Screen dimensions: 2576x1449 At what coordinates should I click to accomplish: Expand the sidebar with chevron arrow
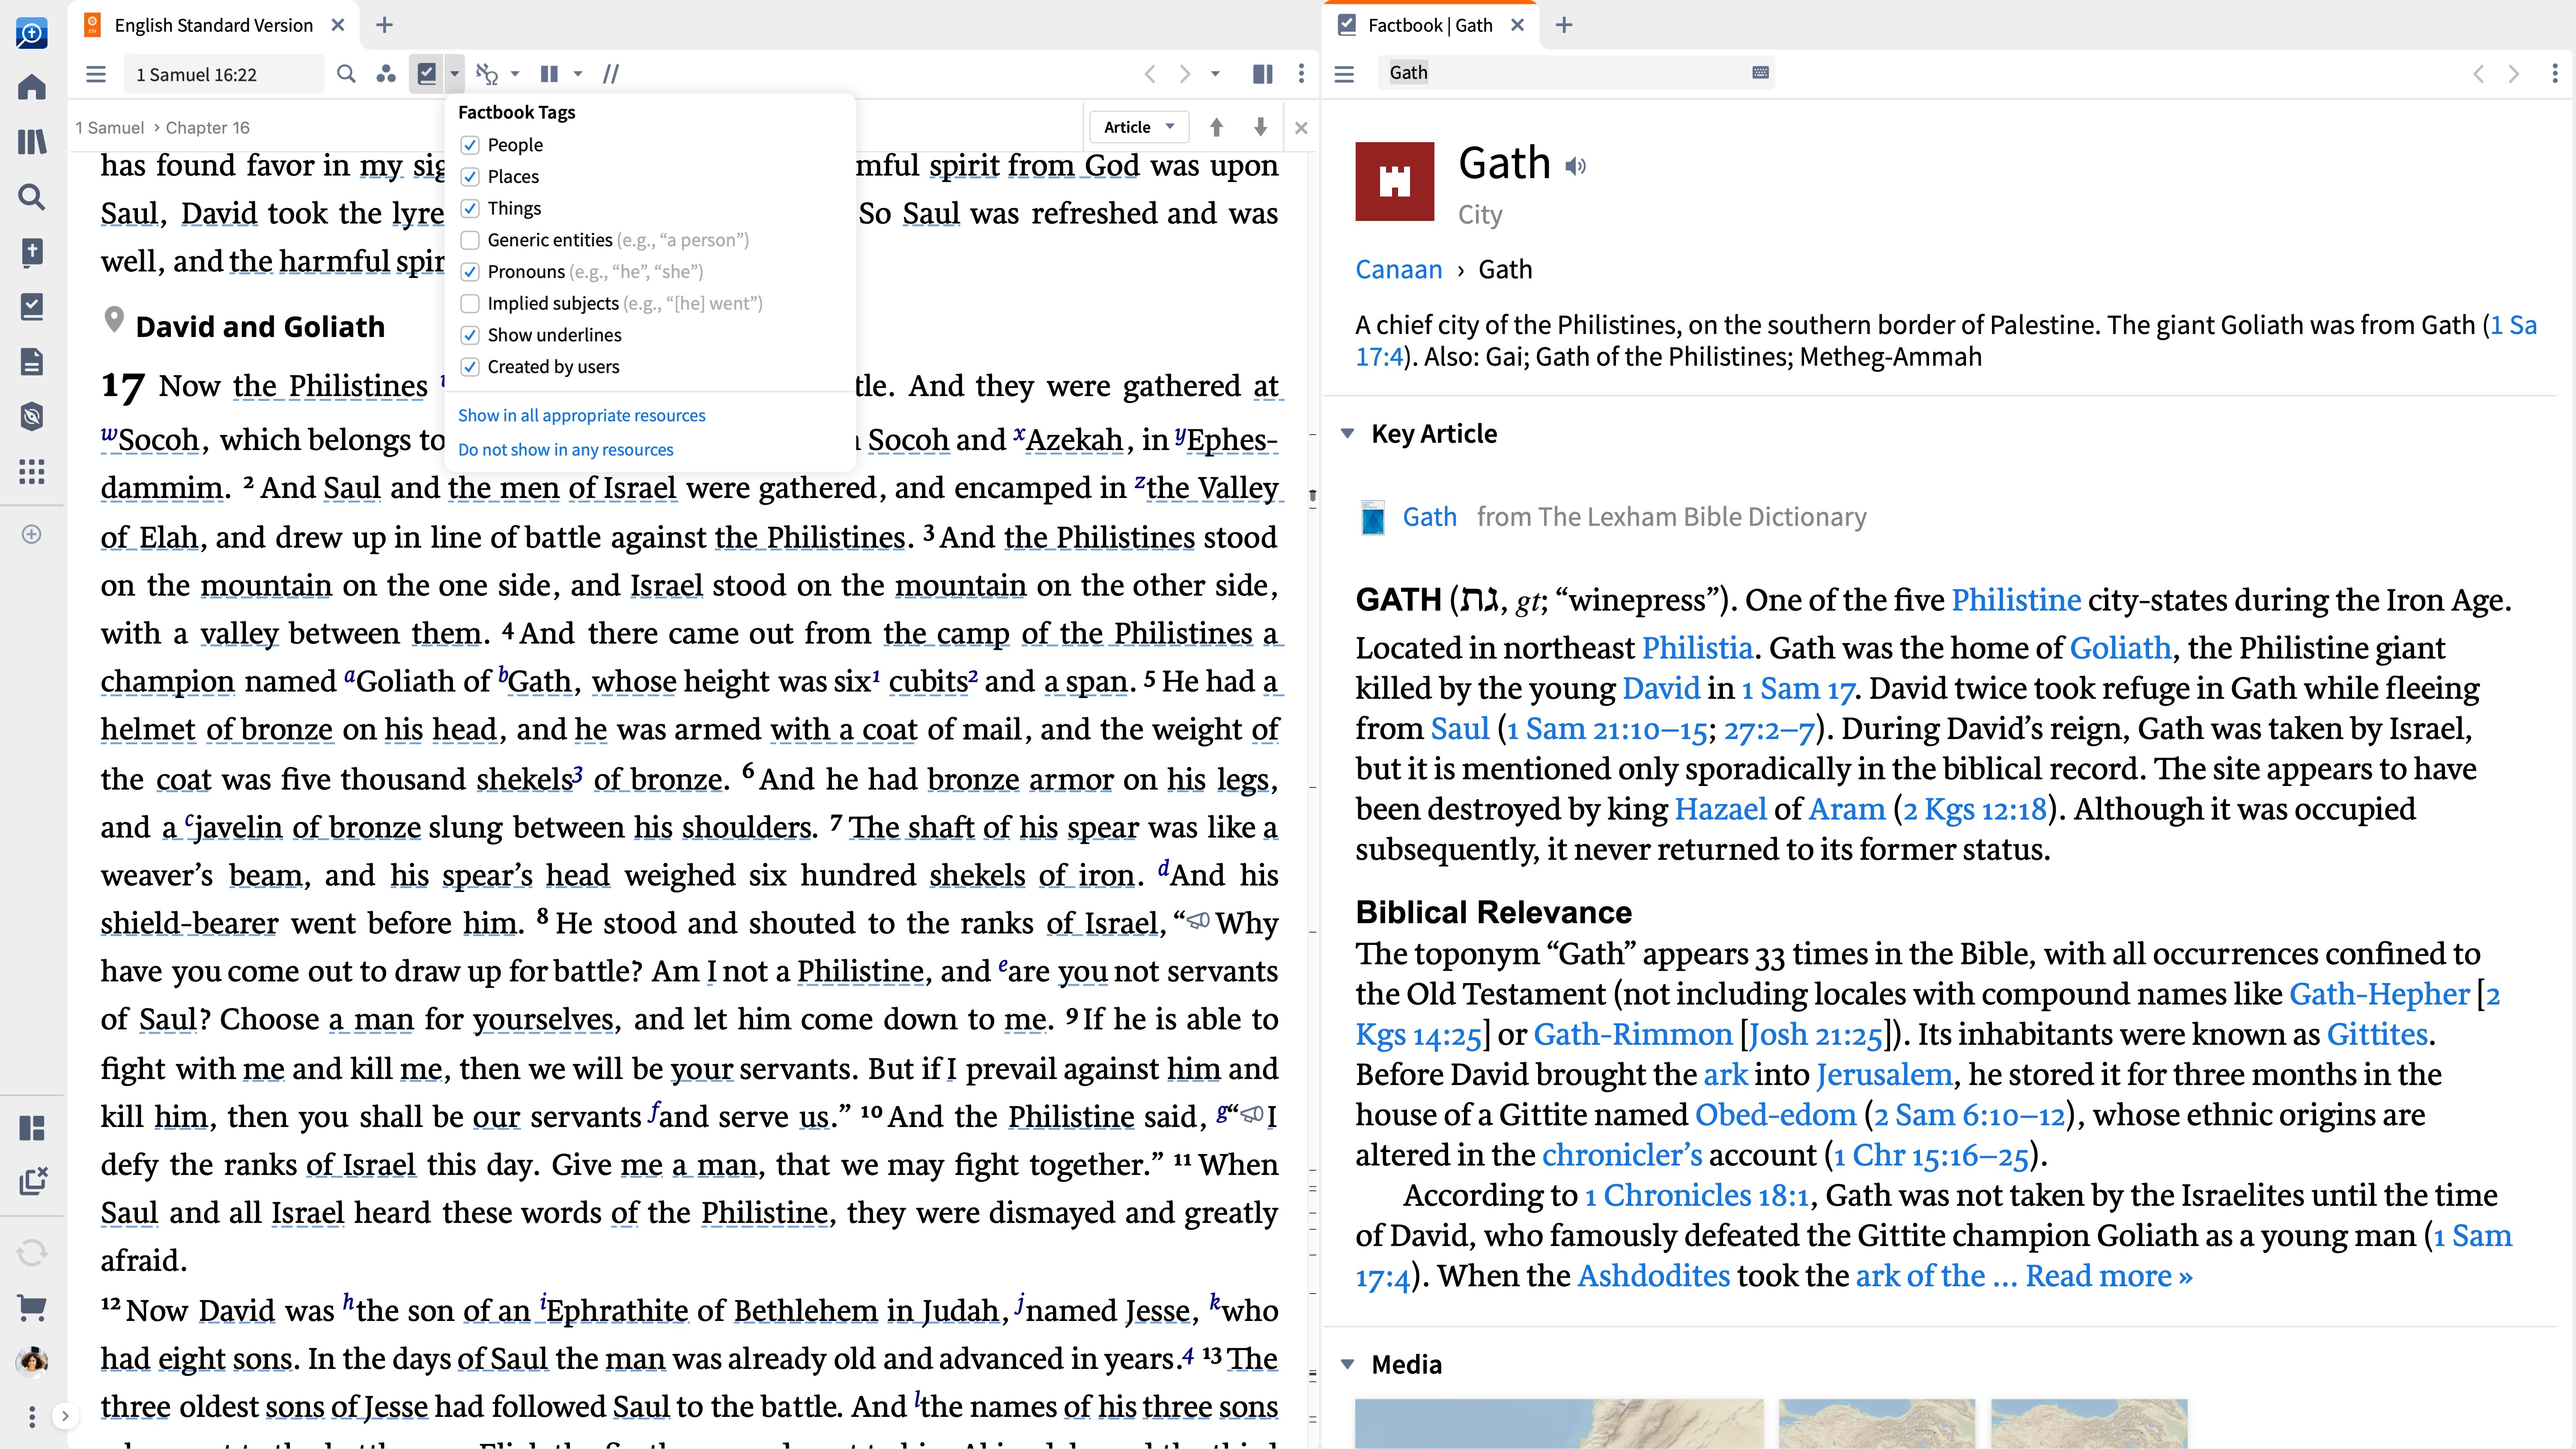[x=65, y=1416]
